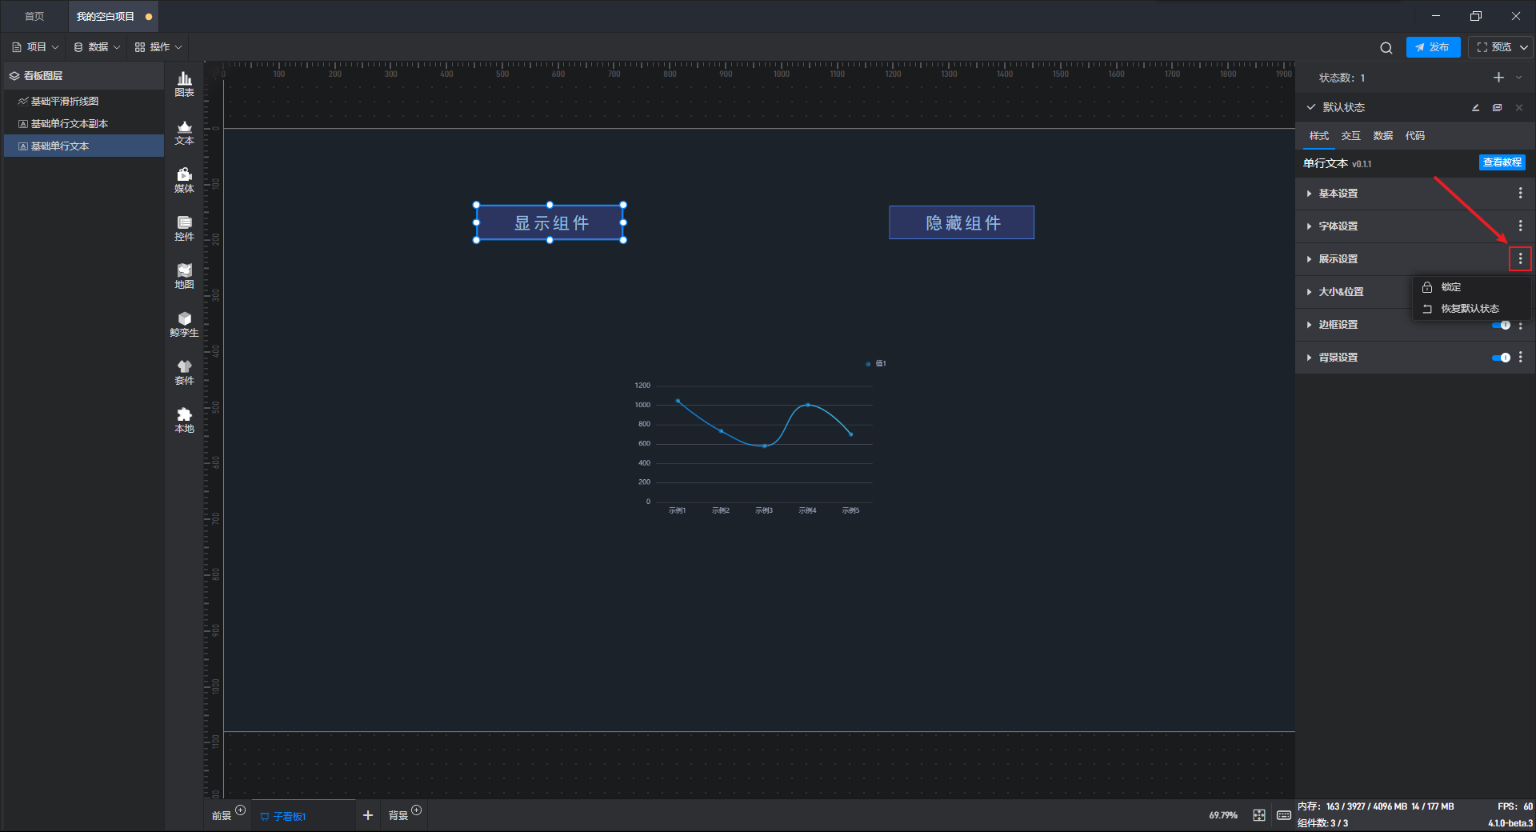Image resolution: width=1536 pixels, height=832 pixels.
Task: Open the 本地 local components panel
Action: (x=184, y=420)
